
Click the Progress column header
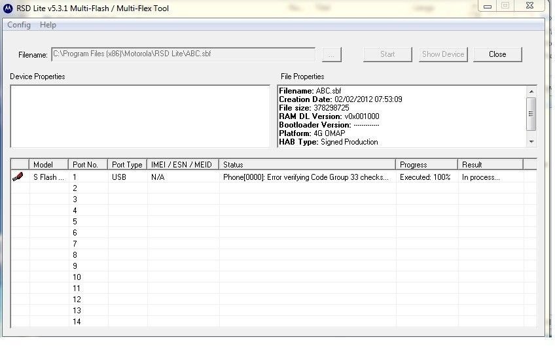[427, 165]
